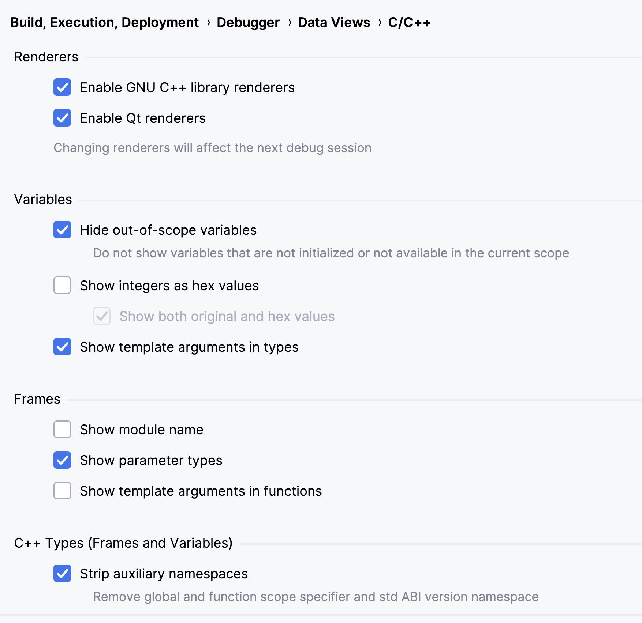
Task: Uncheck "Enable GNU C++ library renderers"
Action: pyautogui.click(x=62, y=87)
